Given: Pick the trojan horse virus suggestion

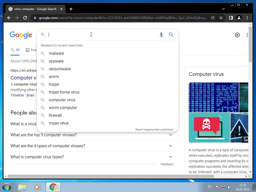Looking at the screenshot, I should [107, 92].
